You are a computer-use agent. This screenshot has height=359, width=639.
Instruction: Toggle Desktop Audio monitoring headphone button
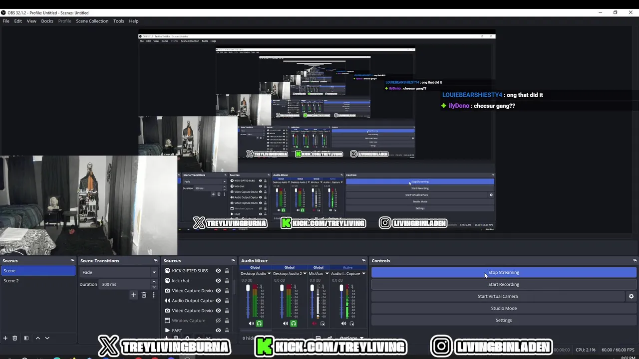click(259, 324)
